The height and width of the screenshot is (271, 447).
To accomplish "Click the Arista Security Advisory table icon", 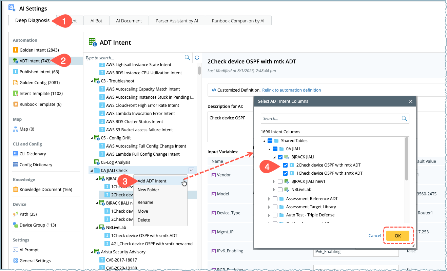I will click(x=97, y=252).
